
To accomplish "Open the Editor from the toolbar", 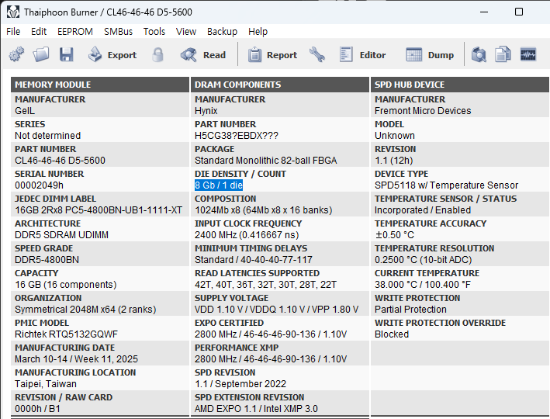I will click(x=362, y=55).
